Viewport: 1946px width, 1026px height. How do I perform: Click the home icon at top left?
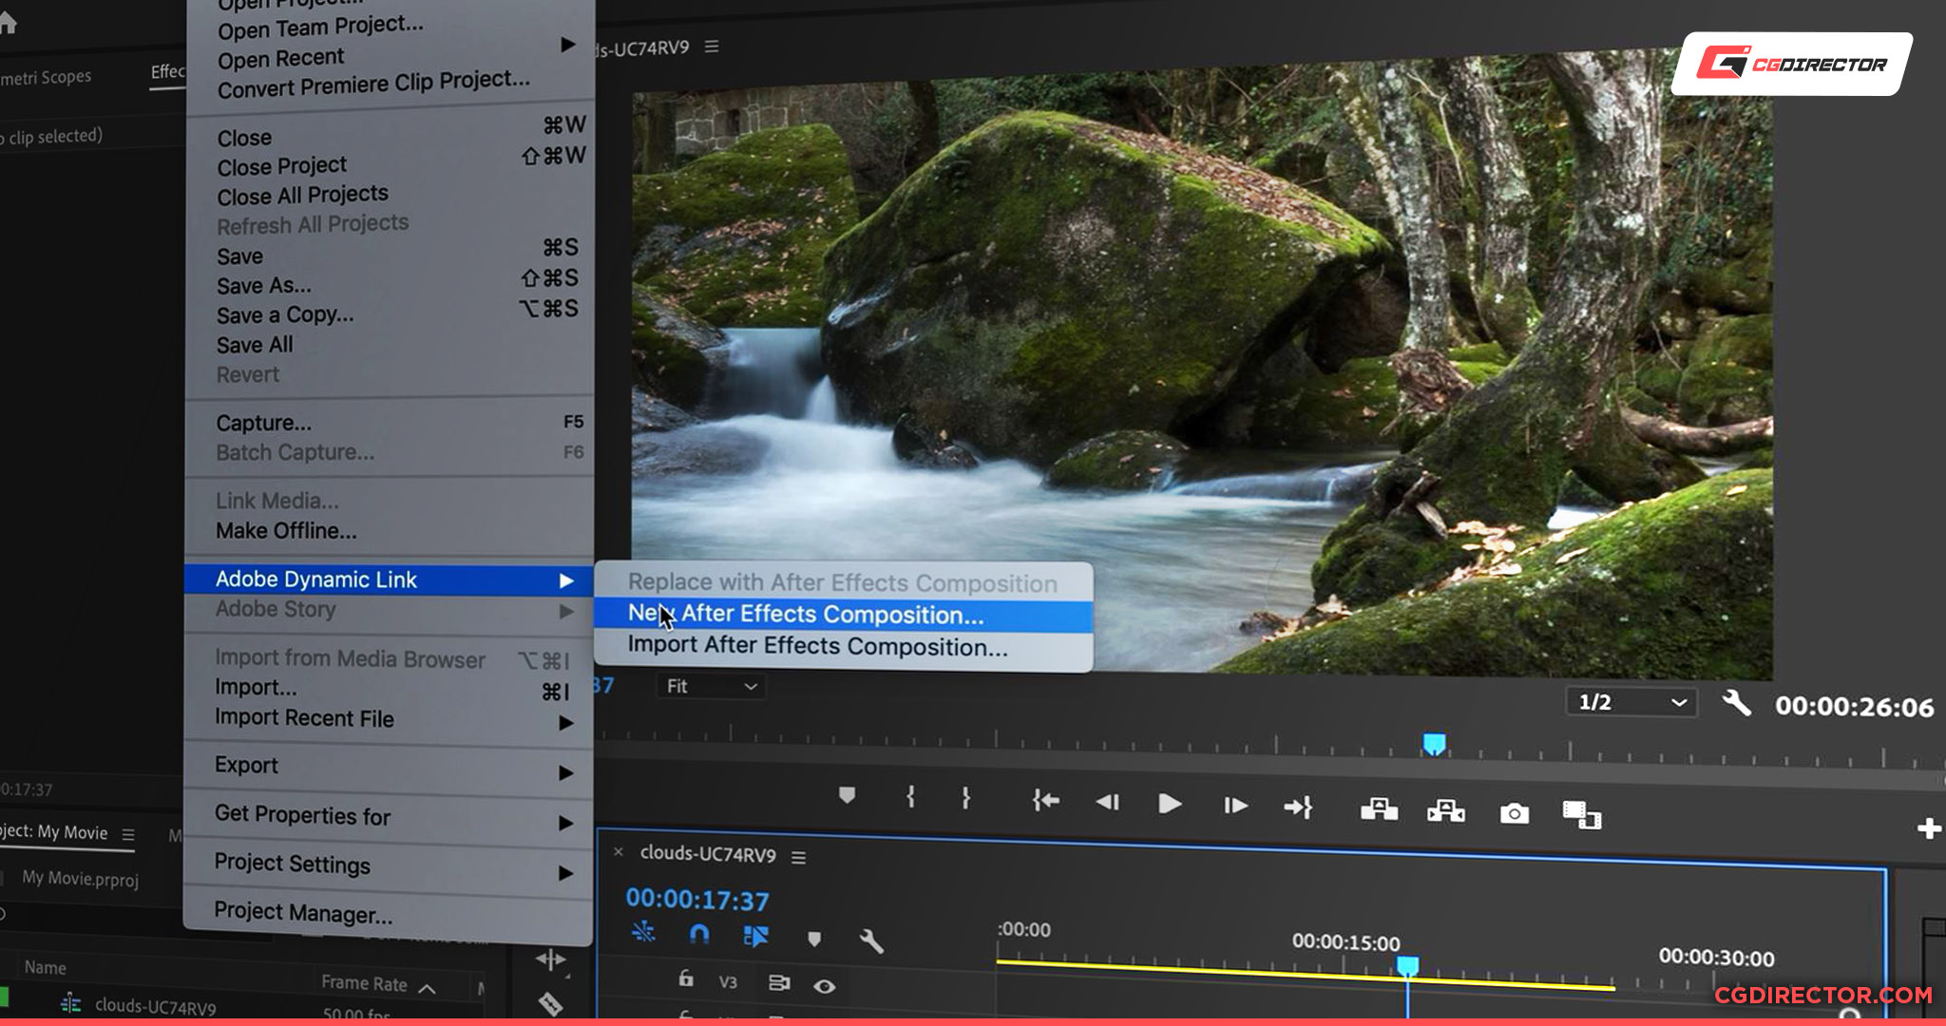pos(8,24)
